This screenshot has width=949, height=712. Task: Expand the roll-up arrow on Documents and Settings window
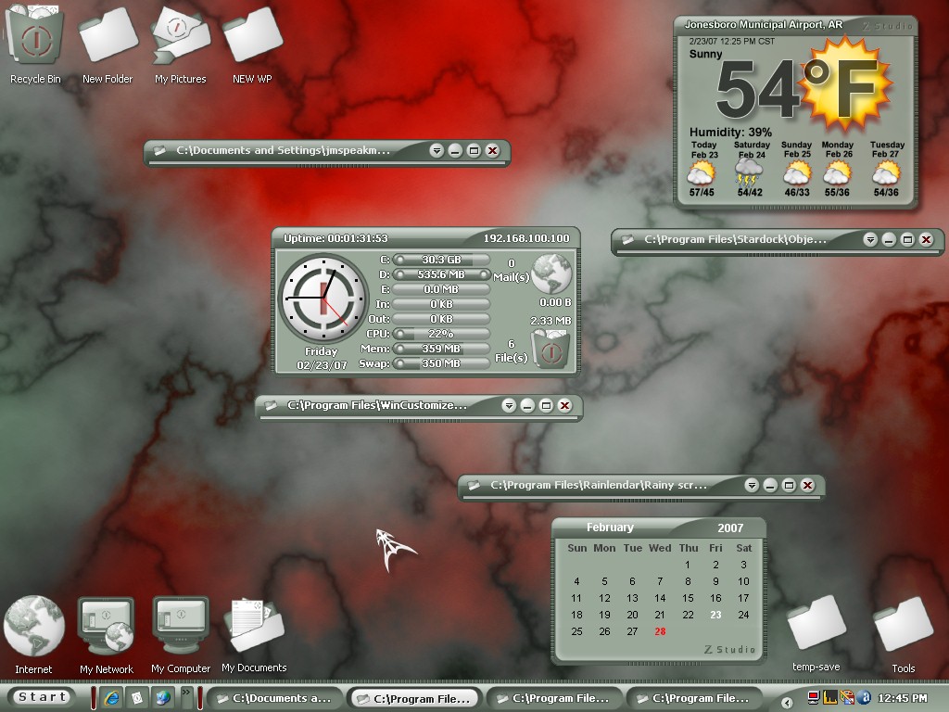pos(437,150)
